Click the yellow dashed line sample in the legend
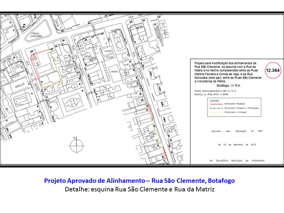This screenshot has width=284, height=213. [x=216, y=112]
